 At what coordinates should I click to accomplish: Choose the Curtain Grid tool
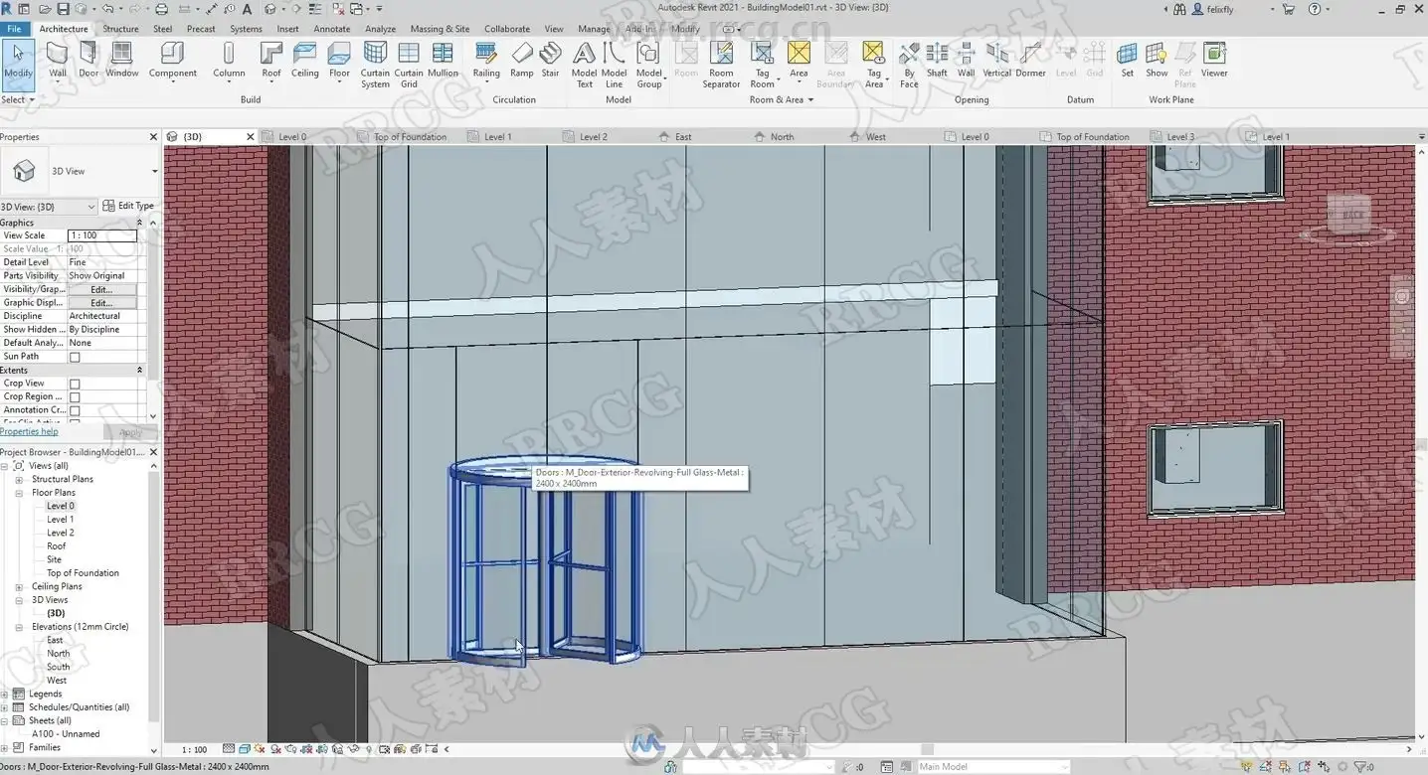click(x=409, y=66)
